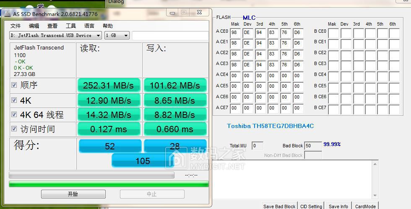
Task: Open the 帮助 menu
Action: (108, 26)
